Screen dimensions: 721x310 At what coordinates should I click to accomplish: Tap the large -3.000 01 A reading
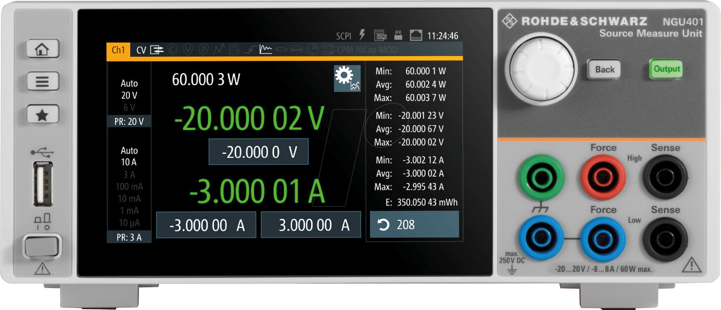[257, 192]
